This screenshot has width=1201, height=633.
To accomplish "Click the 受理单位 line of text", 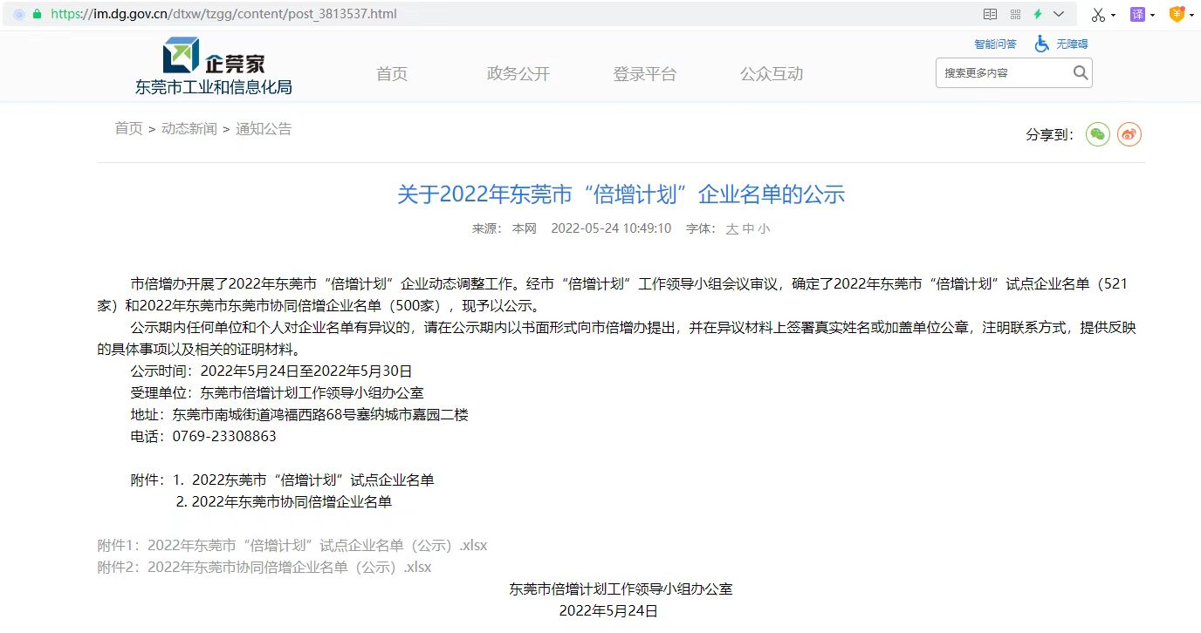I will click(x=277, y=393).
